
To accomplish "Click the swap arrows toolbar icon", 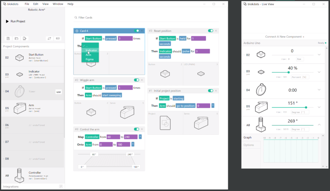I will (49, 38).
